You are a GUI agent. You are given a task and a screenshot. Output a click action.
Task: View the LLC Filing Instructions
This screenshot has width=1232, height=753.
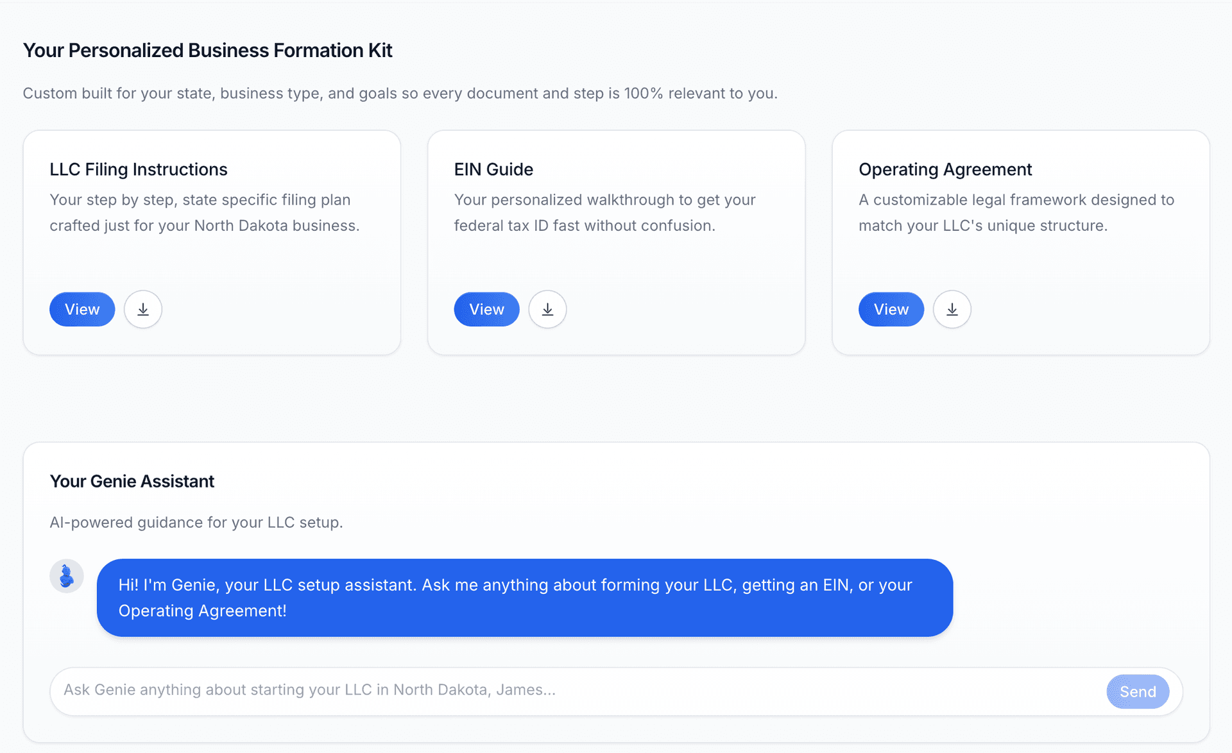[81, 309]
